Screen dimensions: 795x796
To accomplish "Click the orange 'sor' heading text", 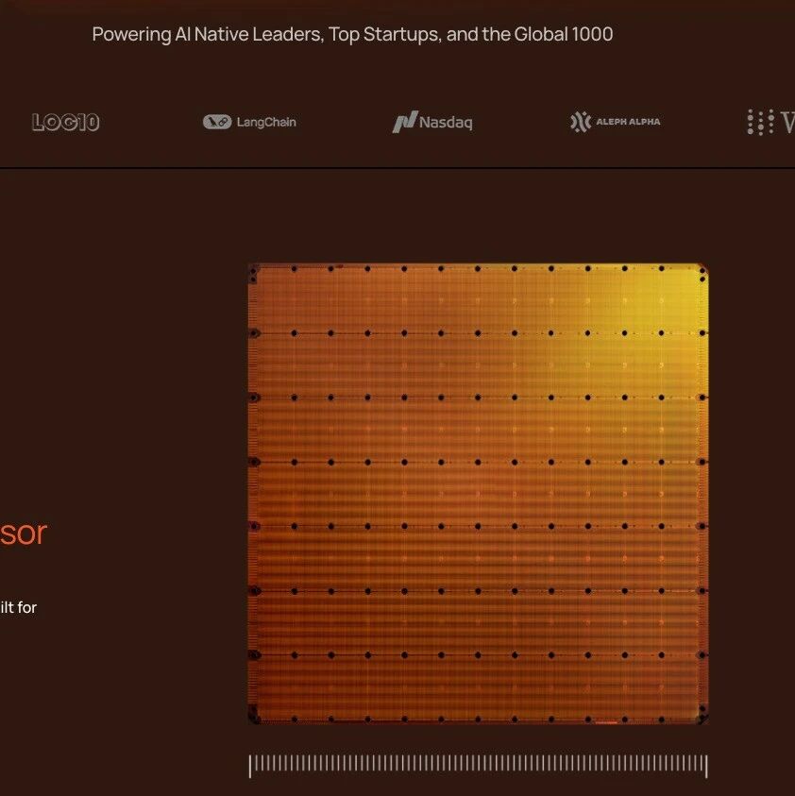I will tap(23, 533).
